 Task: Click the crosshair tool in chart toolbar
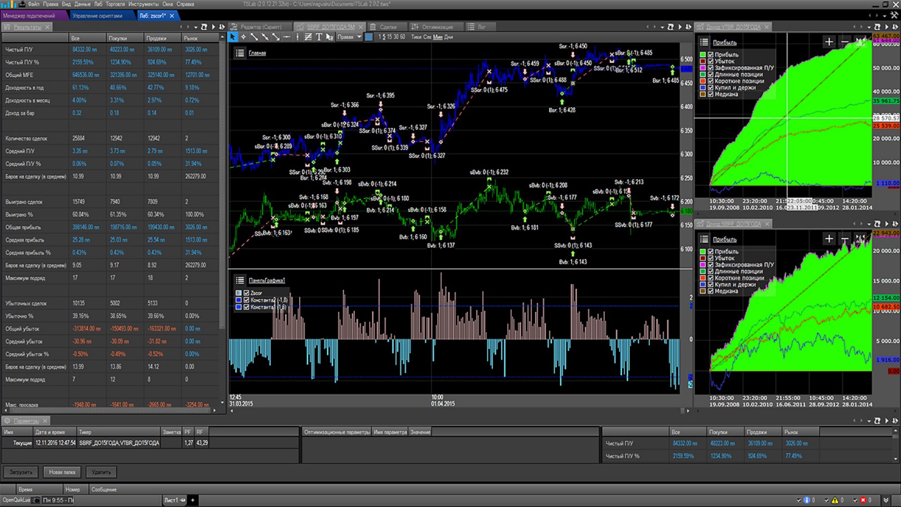(243, 37)
